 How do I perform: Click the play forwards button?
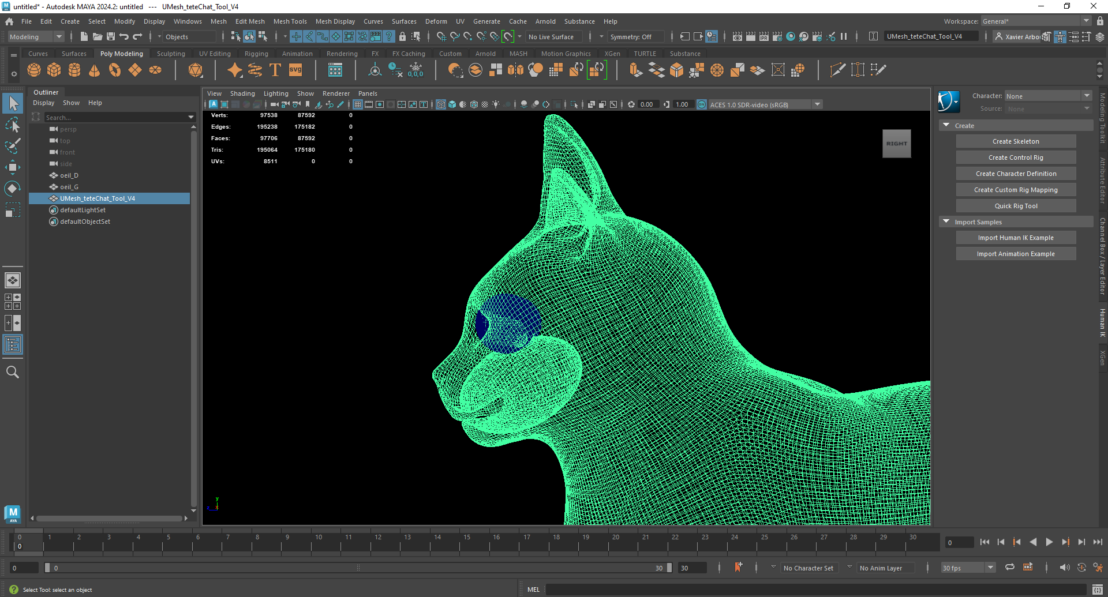click(x=1049, y=542)
